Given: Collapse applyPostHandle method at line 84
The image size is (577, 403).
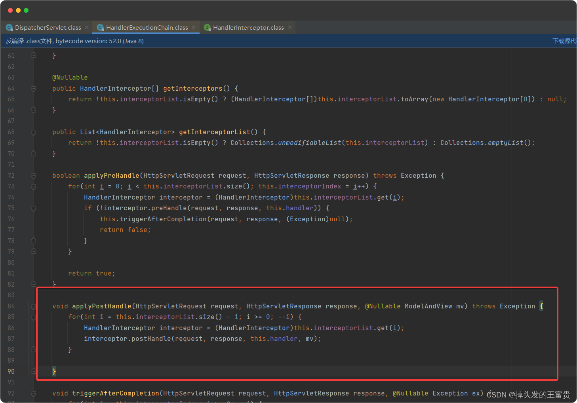Looking at the screenshot, I should click(34, 306).
